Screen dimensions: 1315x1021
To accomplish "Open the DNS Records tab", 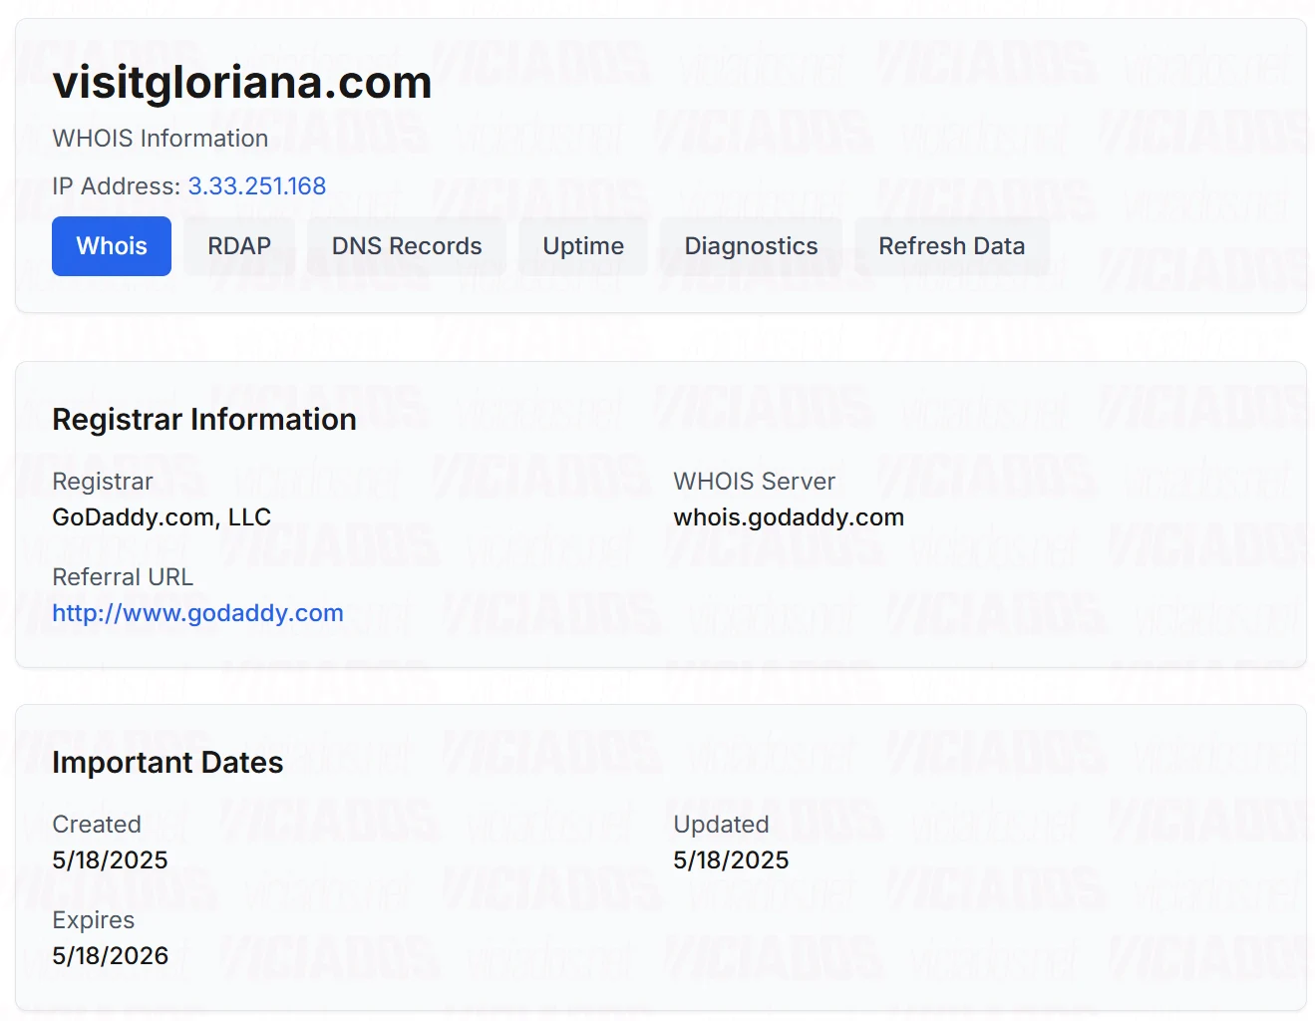I will 407,246.
